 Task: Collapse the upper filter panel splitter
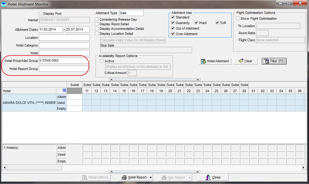point(154,80)
